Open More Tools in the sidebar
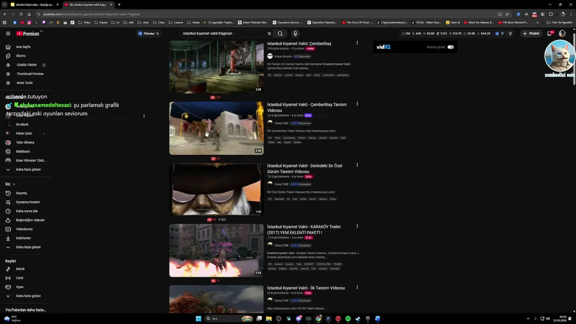 (26, 83)
